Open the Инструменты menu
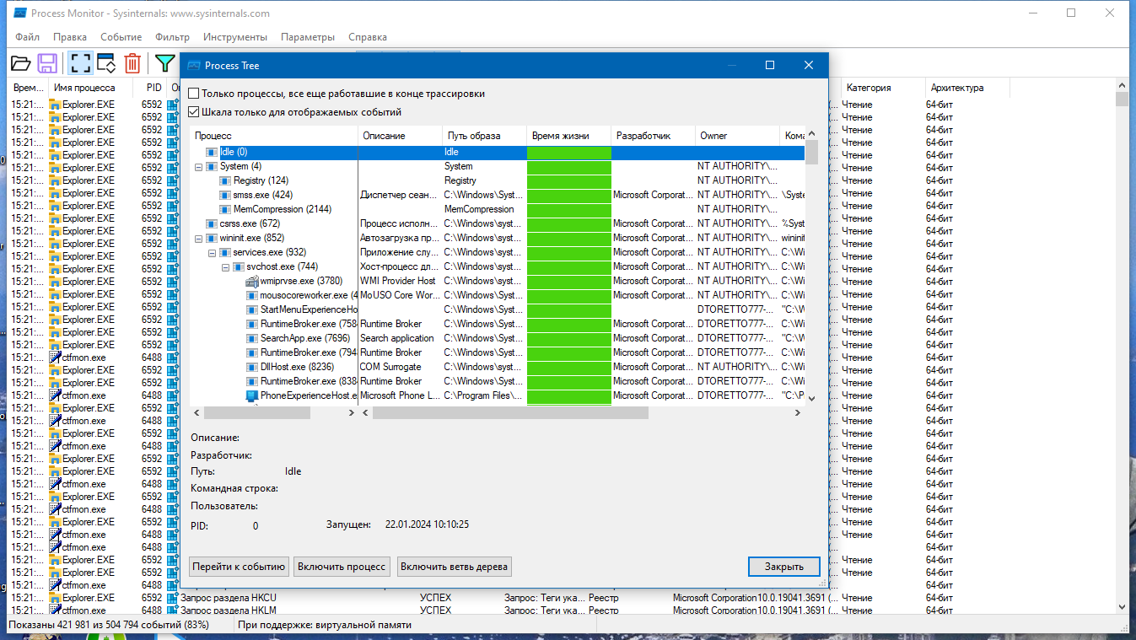The image size is (1136, 640). click(x=235, y=37)
